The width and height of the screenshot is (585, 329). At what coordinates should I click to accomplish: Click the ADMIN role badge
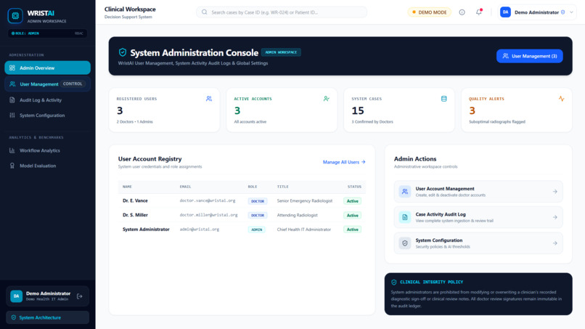257,230
